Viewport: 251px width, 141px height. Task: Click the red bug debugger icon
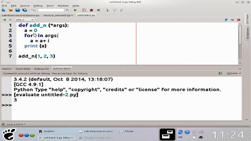(91, 10)
